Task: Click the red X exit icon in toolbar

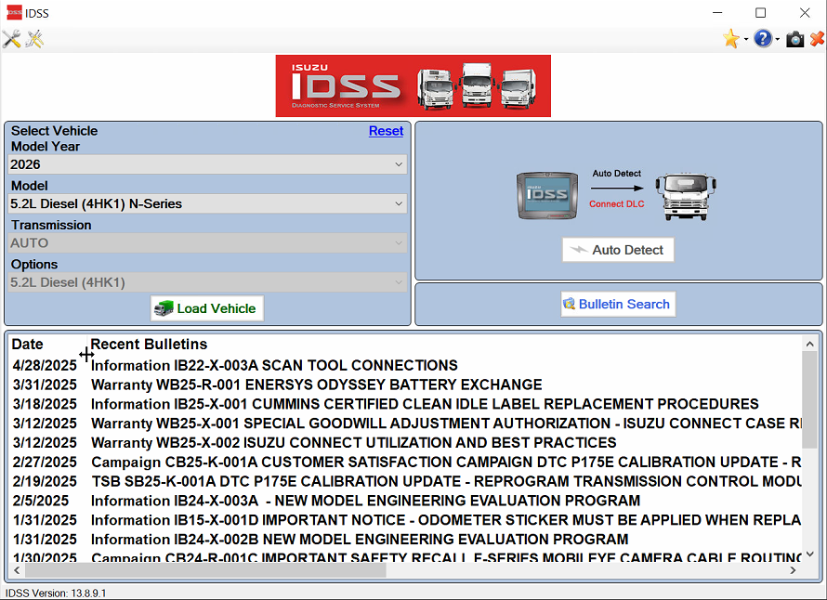Action: click(817, 39)
